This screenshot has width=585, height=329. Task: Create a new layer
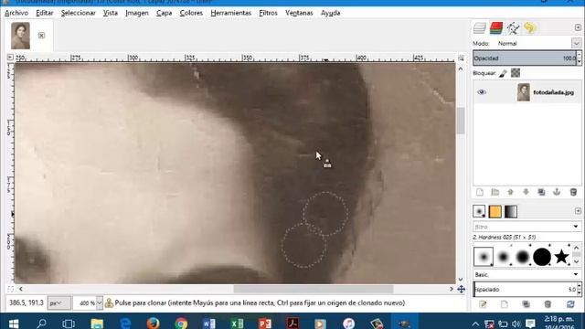[x=480, y=192]
